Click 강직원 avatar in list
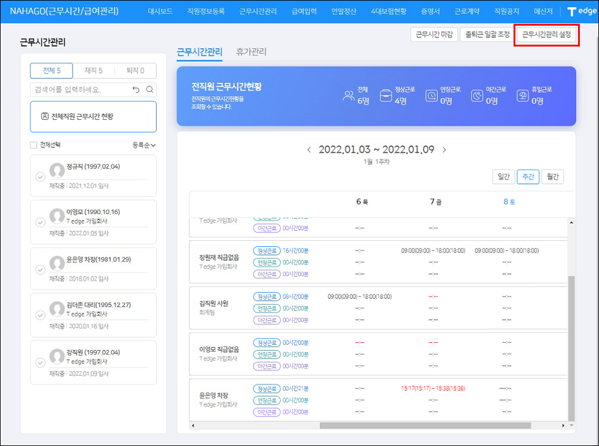 pyautogui.click(x=57, y=356)
